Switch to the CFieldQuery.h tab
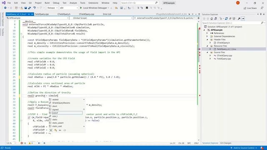This screenshot has width=267, height=150. 64,14
